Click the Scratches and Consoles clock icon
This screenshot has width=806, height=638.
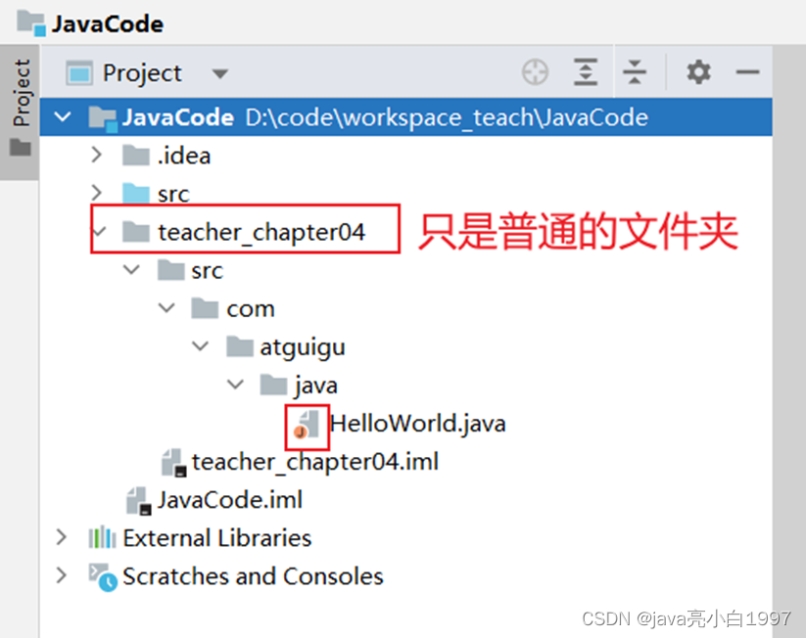(x=102, y=577)
